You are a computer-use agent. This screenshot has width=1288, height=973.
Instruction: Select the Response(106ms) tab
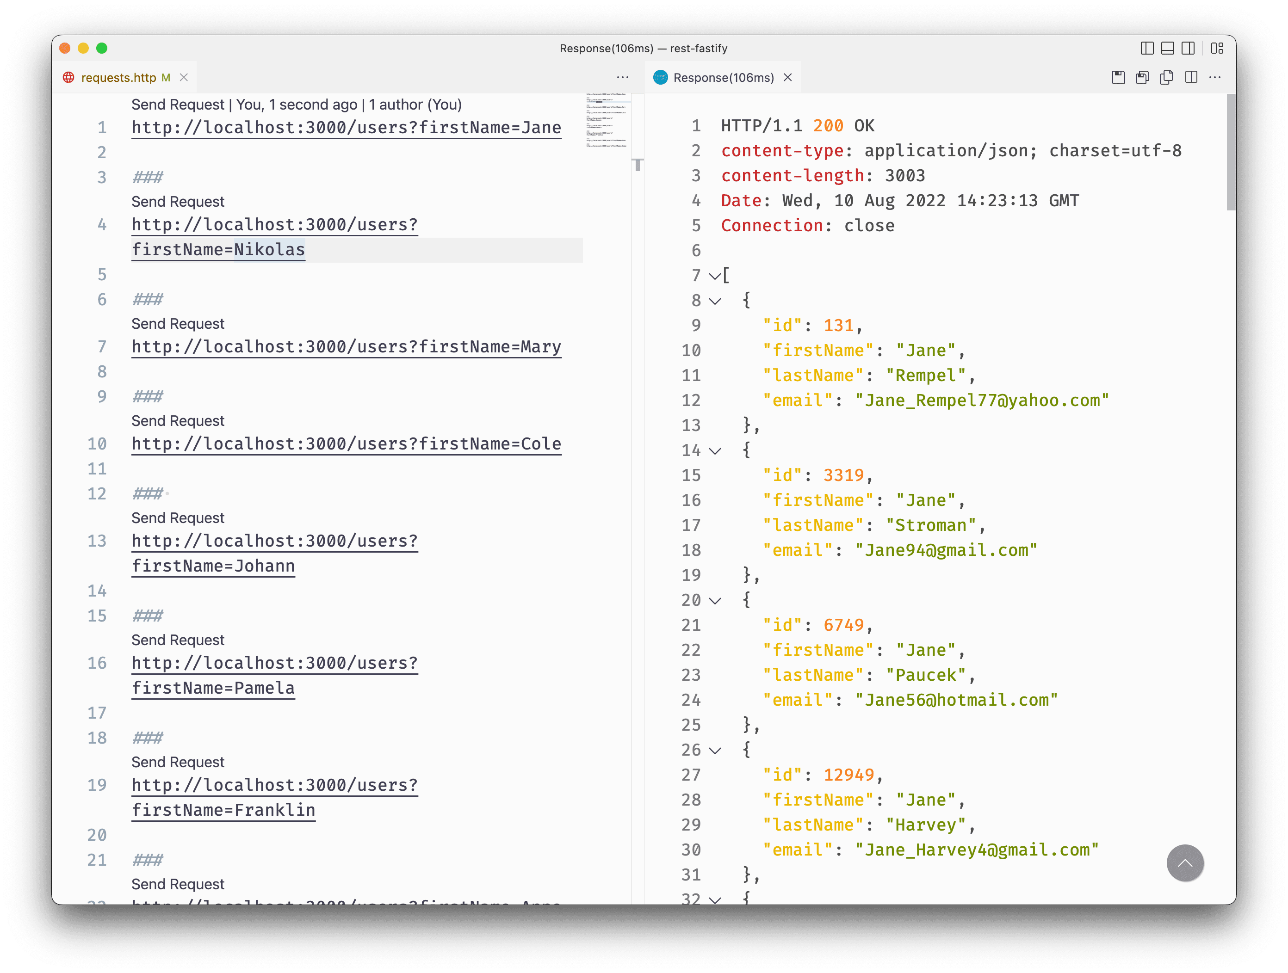(x=723, y=77)
